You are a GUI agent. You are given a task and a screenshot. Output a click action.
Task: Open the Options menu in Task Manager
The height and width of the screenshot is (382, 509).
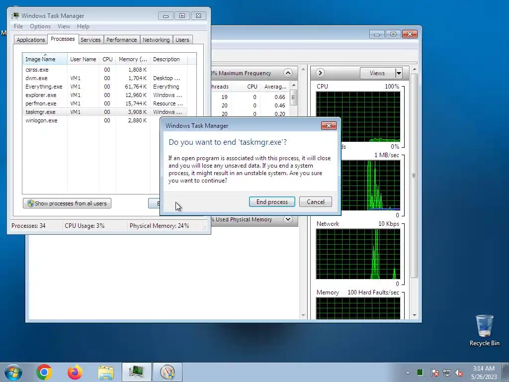coord(40,26)
